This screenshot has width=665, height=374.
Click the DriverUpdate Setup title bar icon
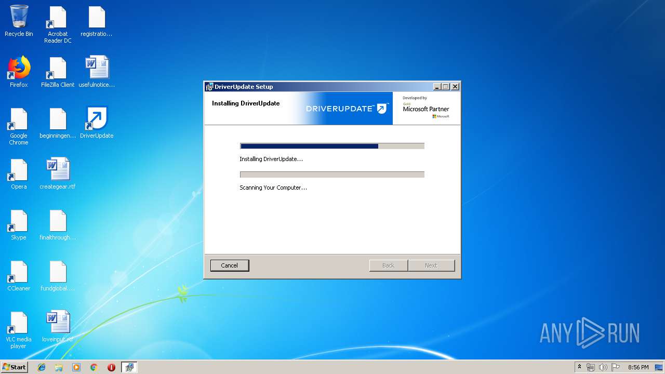pyautogui.click(x=209, y=87)
